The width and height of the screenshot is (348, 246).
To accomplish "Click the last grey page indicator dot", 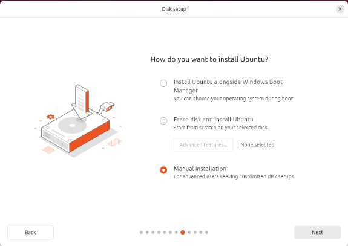I will pos(206,232).
